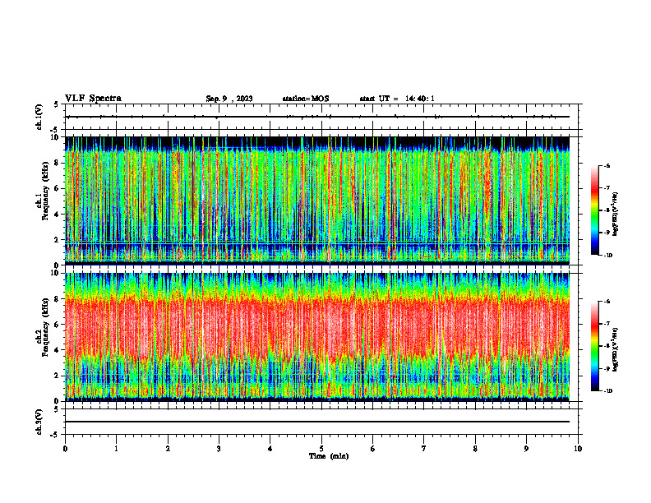Image resolution: width=651 pixels, height=503 pixels.
Task: Click time axis tick label "0"
Action: [65, 449]
